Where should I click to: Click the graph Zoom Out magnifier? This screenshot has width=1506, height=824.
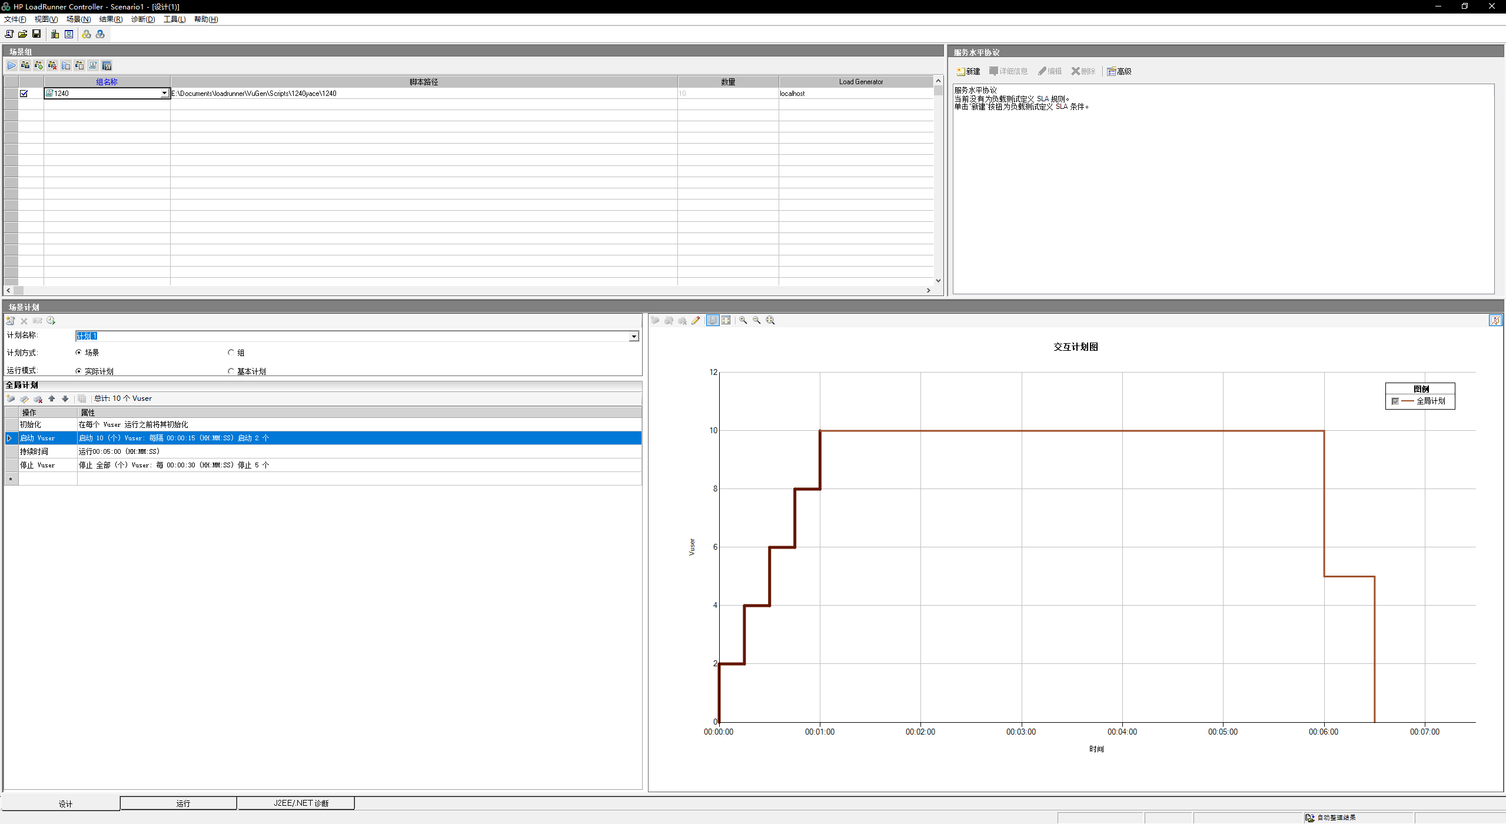(757, 320)
